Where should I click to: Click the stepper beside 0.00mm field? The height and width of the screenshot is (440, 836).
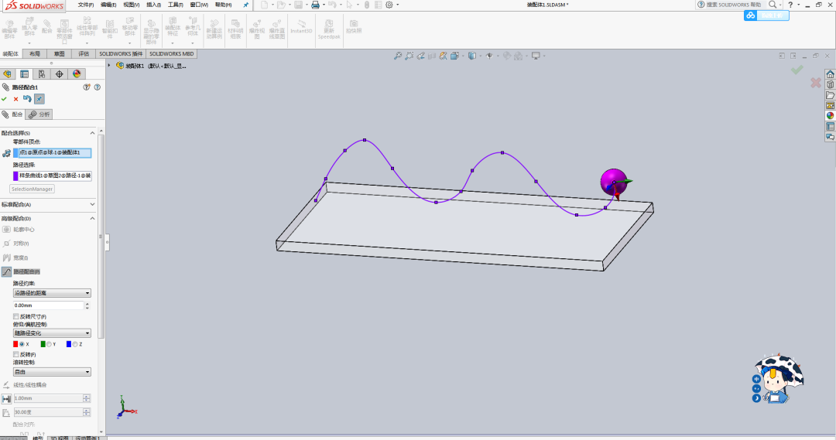point(87,305)
